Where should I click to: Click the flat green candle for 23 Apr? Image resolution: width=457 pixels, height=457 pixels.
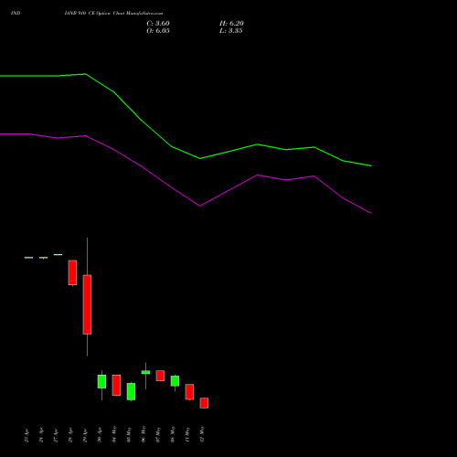coord(28,258)
